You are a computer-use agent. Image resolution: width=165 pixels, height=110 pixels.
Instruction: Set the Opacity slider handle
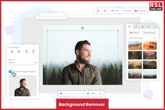pyautogui.click(x=36, y=65)
